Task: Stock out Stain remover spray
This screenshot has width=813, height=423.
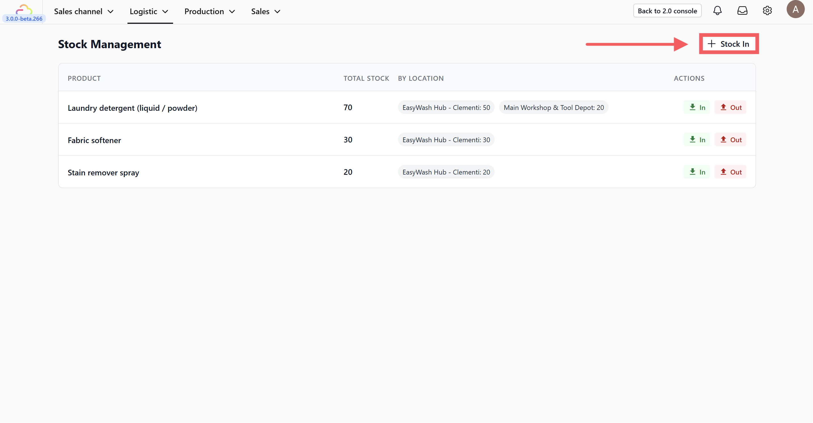Action: point(731,172)
